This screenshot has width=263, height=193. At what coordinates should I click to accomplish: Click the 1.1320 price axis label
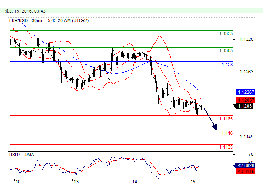pyautogui.click(x=246, y=40)
